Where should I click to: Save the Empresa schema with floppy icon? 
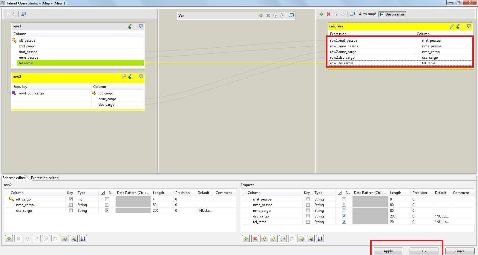[x=320, y=239]
